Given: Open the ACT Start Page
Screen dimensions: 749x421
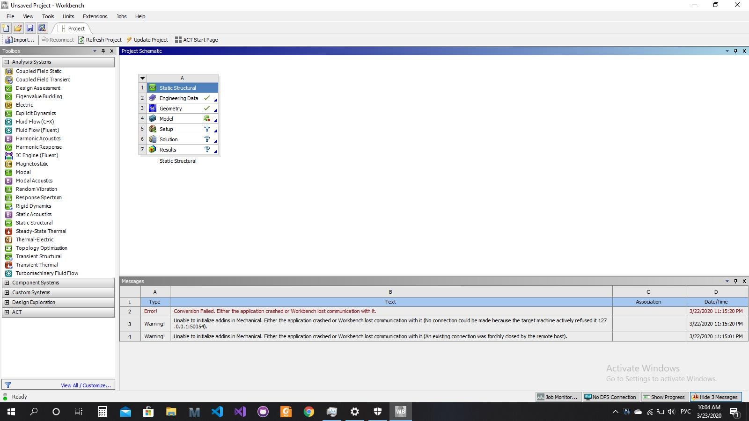Looking at the screenshot, I should (x=196, y=40).
